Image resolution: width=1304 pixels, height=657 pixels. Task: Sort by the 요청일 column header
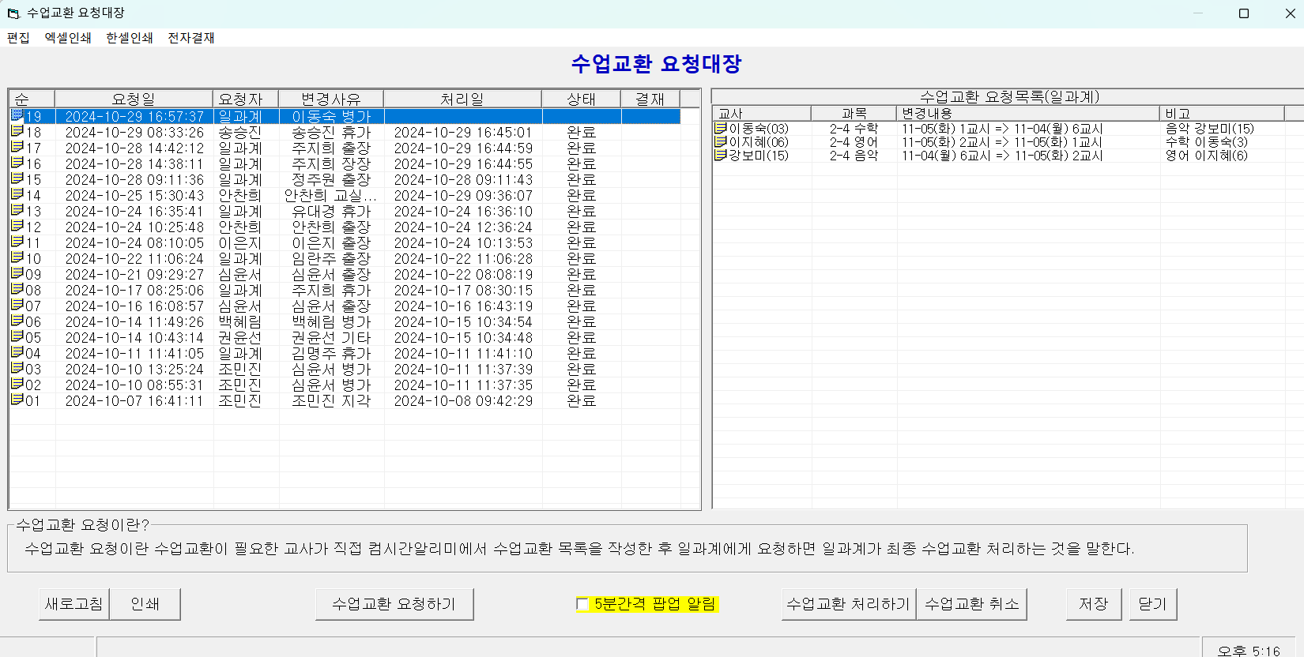pos(134,99)
